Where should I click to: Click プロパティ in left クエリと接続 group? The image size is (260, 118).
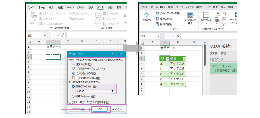point(110,19)
